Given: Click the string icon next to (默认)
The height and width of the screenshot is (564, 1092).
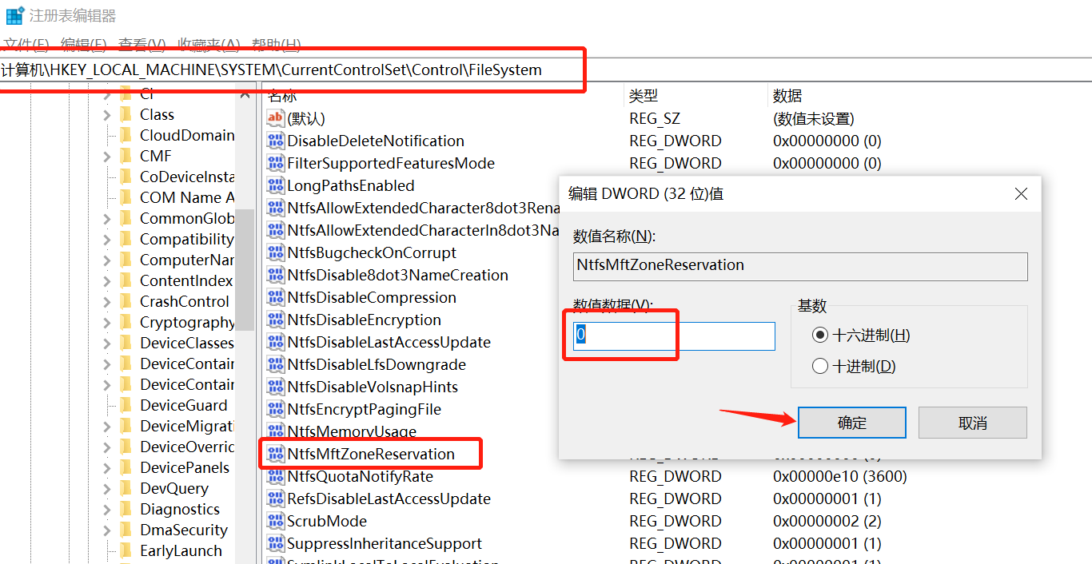Looking at the screenshot, I should click(276, 119).
